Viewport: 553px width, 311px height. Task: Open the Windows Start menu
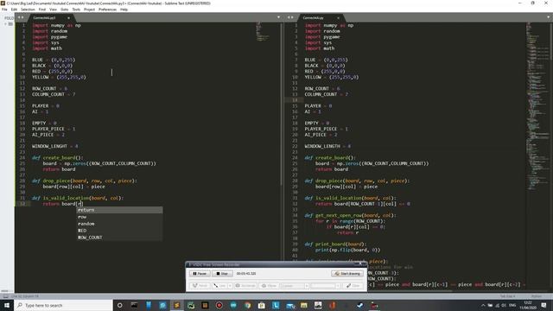tap(7, 305)
